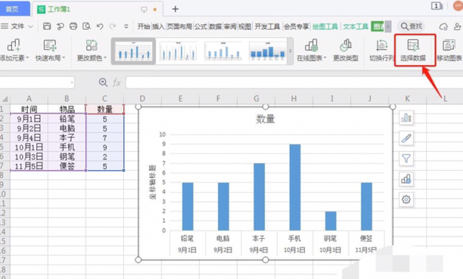Click the 手机 bar in chart
Image resolution: width=463 pixels, height=279 pixels.
(x=295, y=188)
